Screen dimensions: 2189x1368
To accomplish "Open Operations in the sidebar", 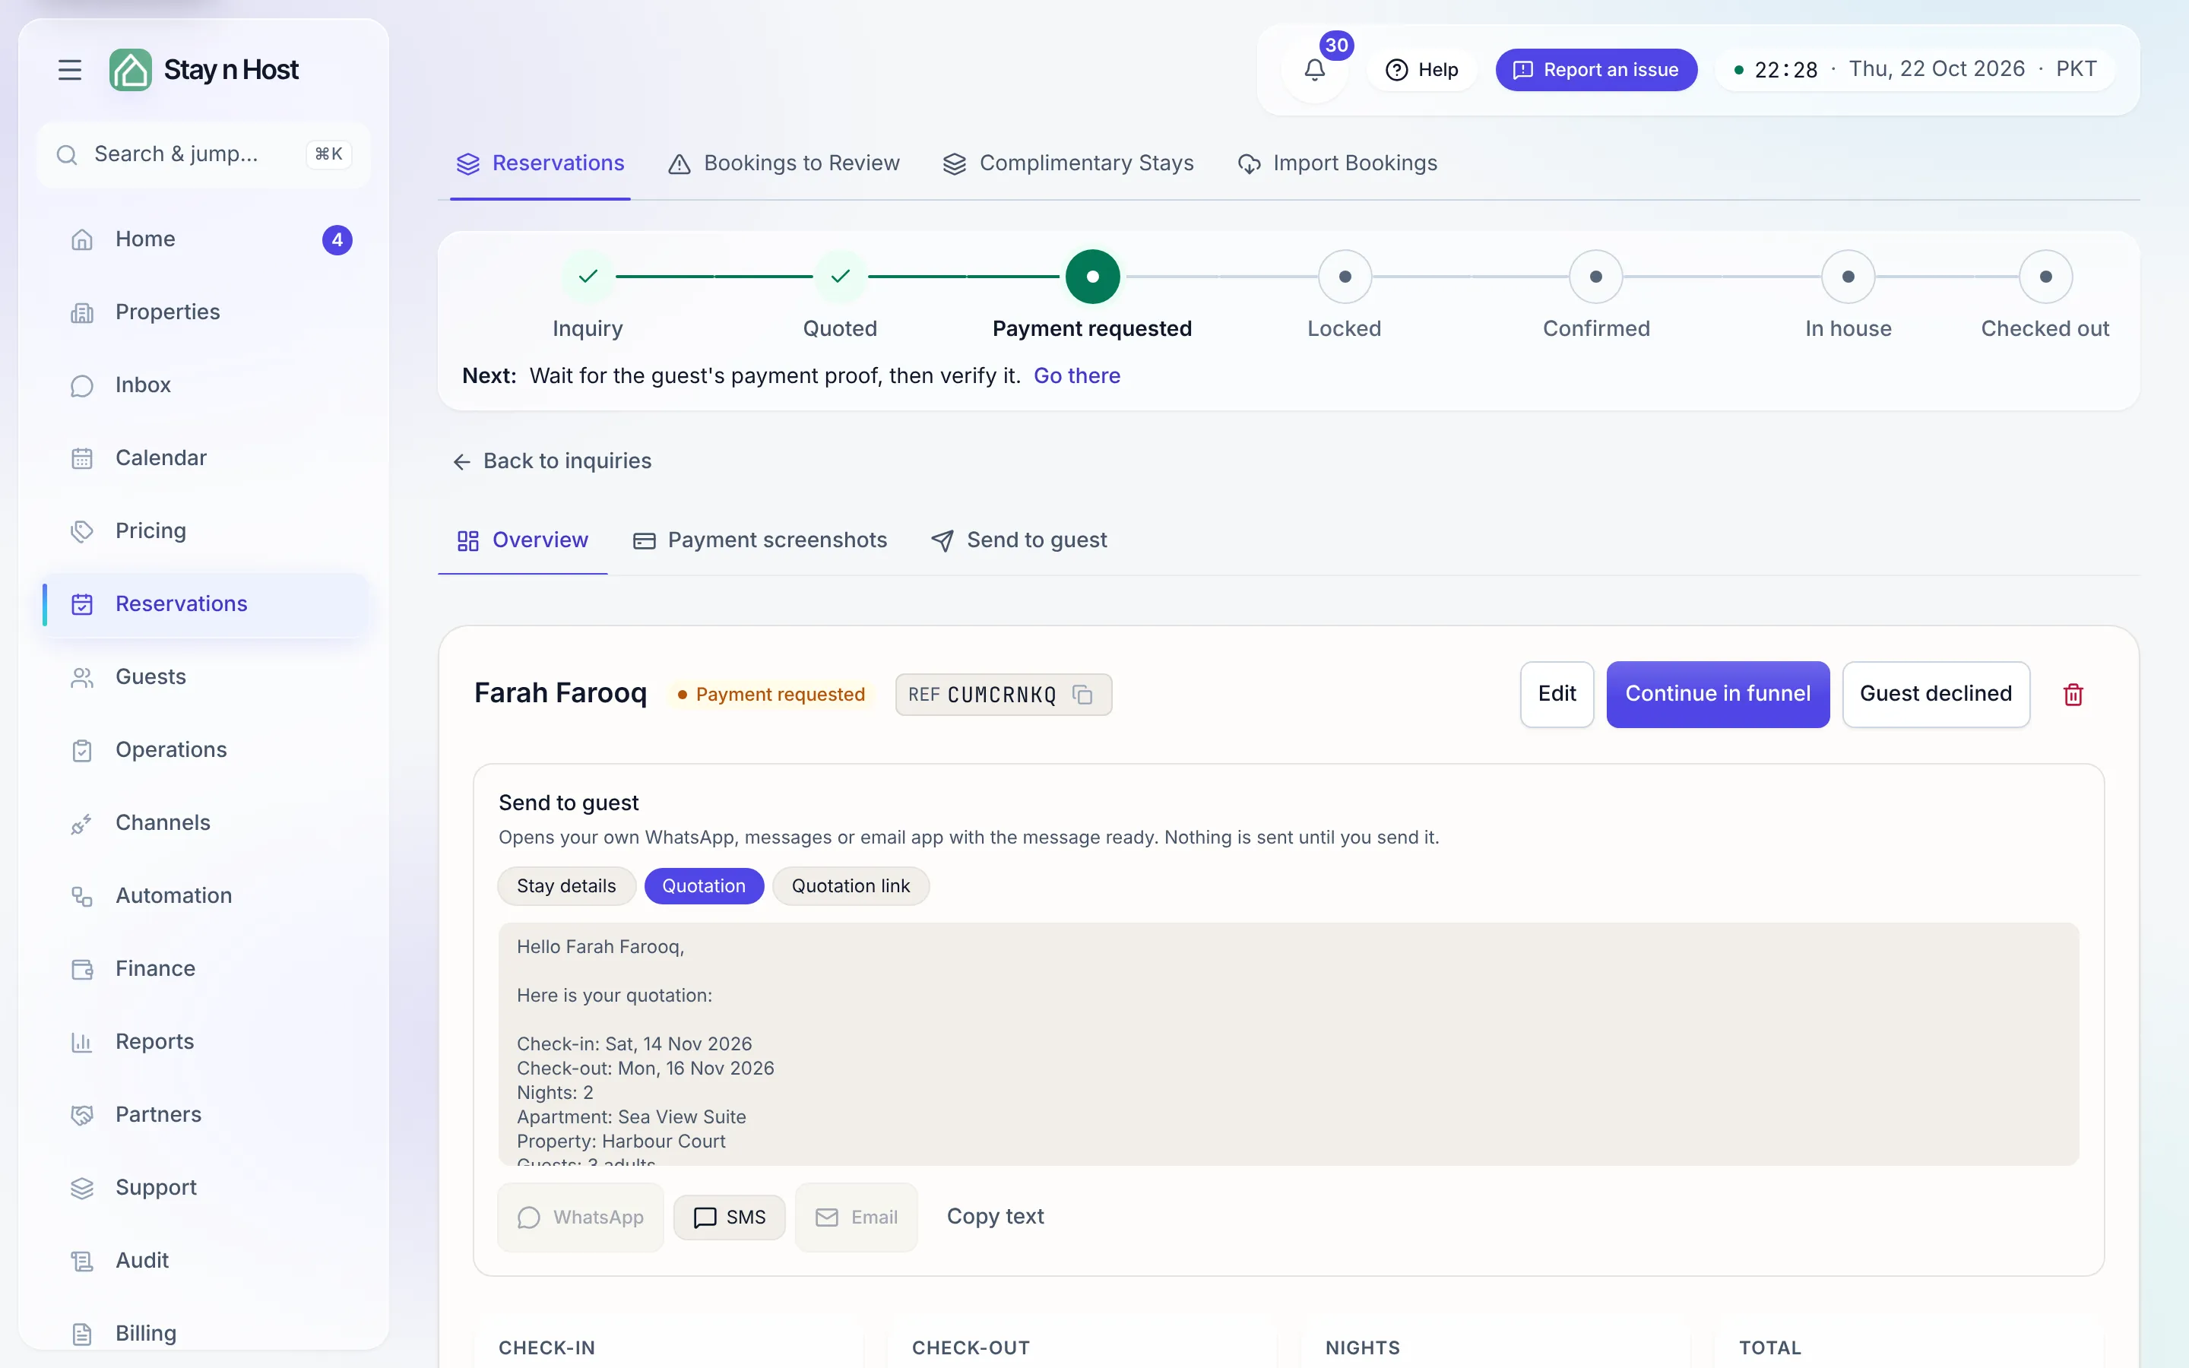I will point(204,750).
